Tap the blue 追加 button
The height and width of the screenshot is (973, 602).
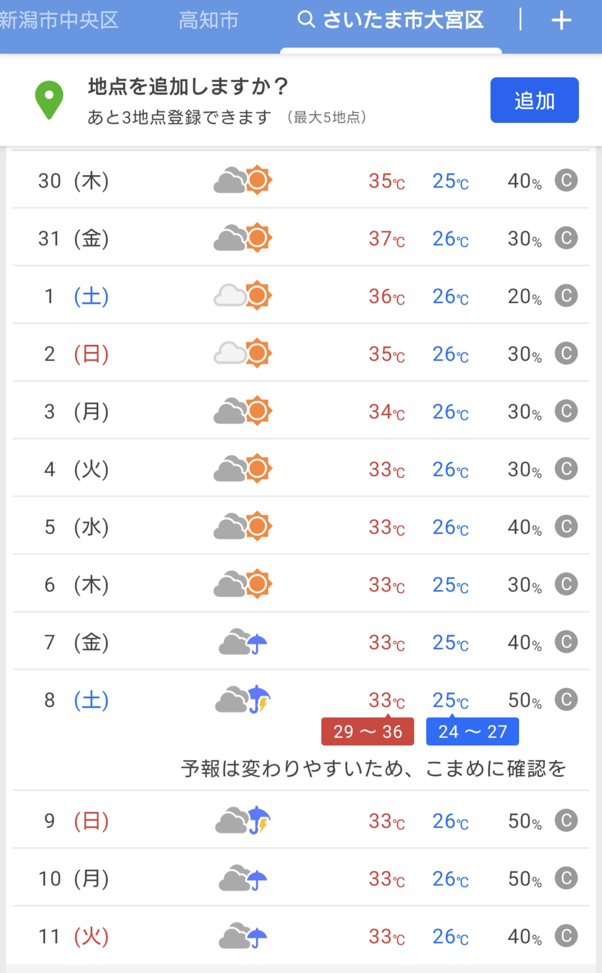pyautogui.click(x=534, y=100)
